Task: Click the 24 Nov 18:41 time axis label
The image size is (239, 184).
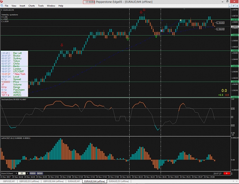Action: 161,177
